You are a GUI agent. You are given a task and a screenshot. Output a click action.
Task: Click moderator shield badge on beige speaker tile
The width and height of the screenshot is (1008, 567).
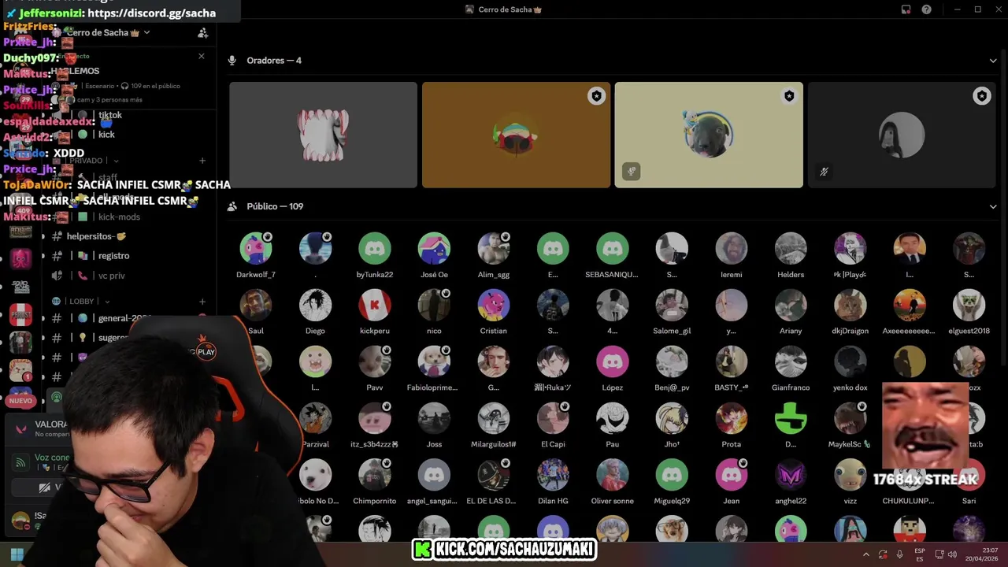tap(789, 96)
